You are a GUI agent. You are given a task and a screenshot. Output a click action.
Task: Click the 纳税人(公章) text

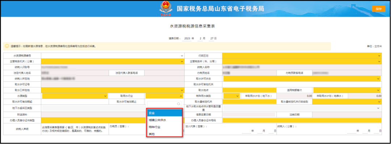click(x=287, y=127)
